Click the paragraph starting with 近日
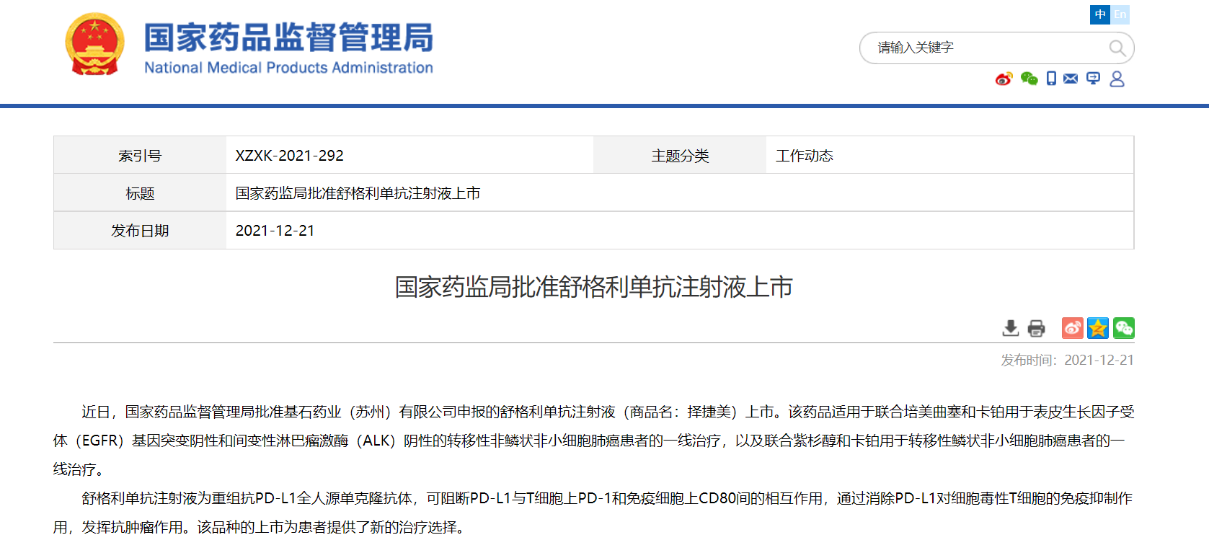Viewport: 1209px width, 553px height. click(x=593, y=441)
